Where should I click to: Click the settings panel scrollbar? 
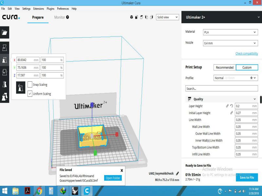261,100
